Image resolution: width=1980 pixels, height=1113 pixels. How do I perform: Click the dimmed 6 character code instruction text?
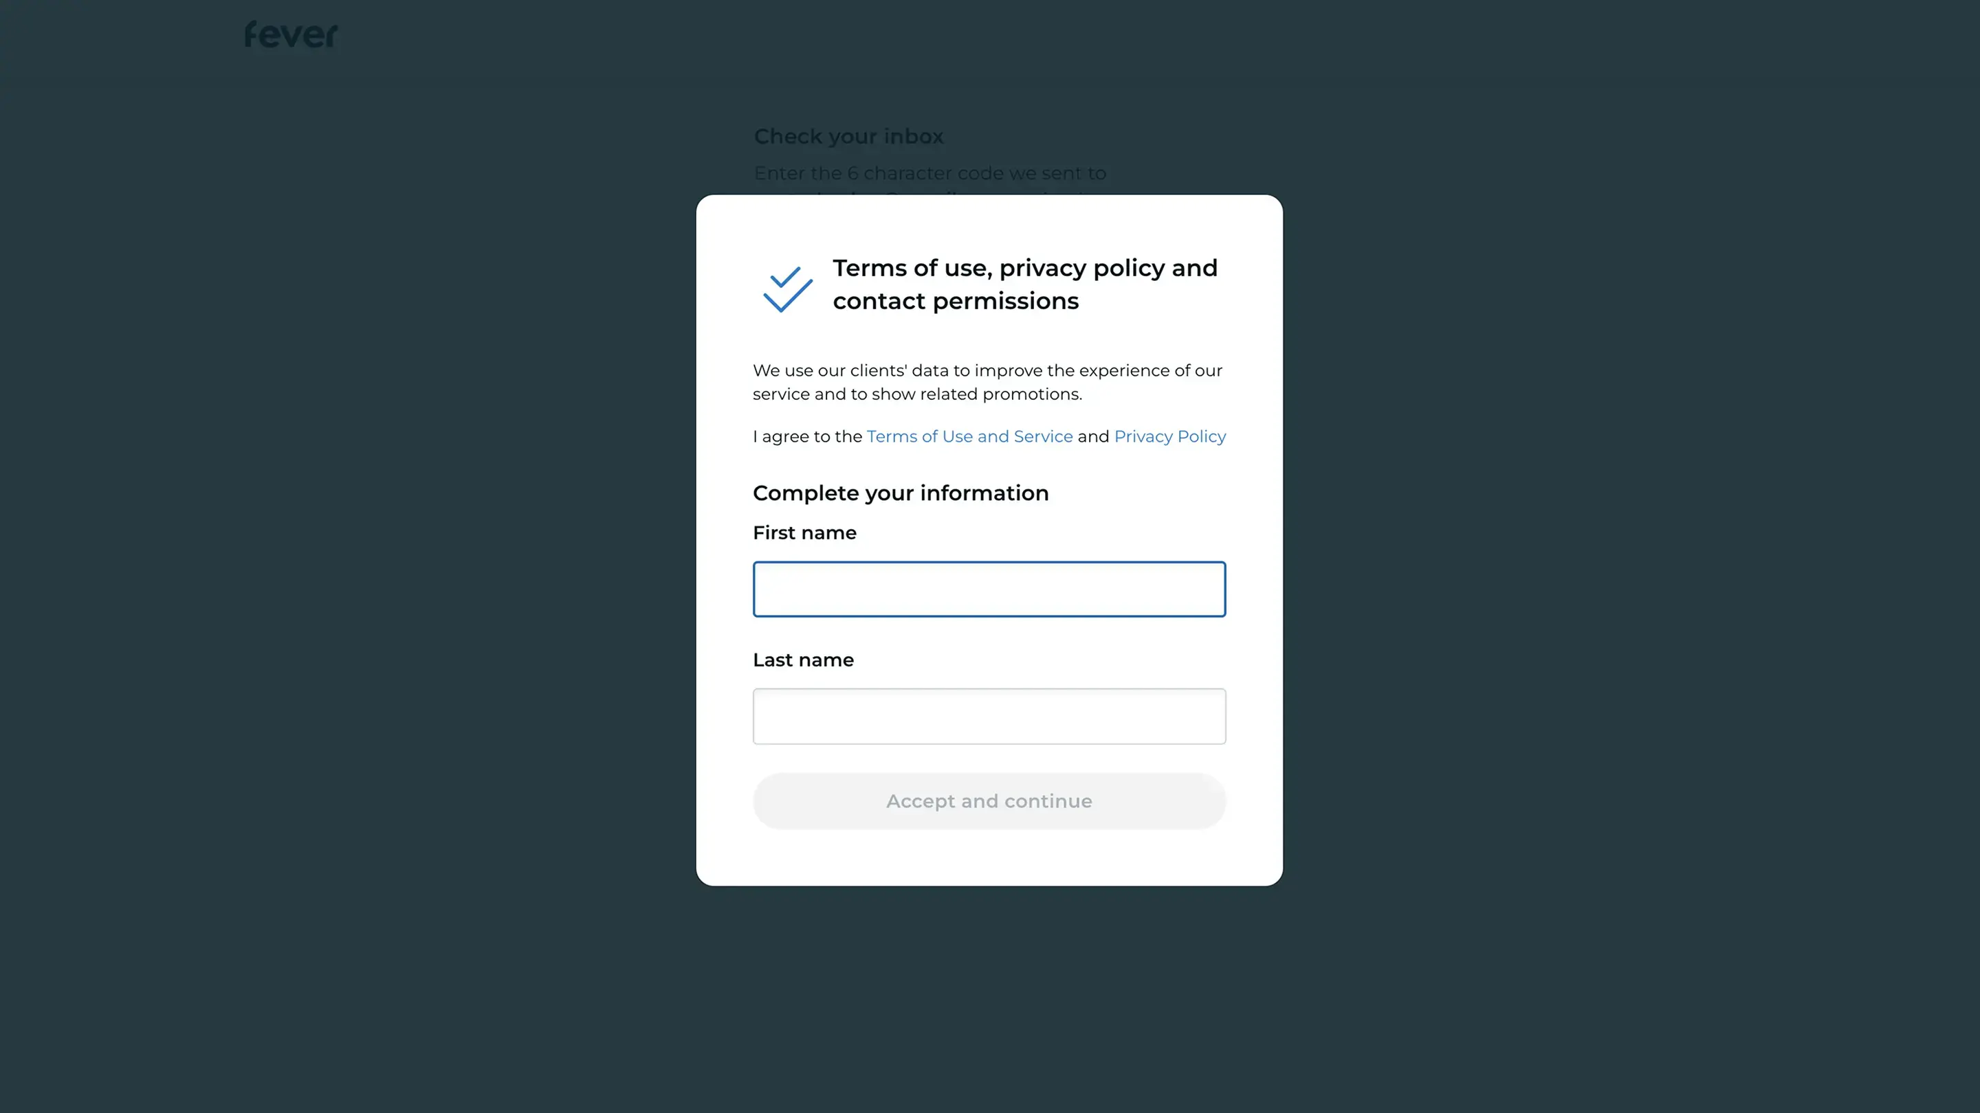(929, 174)
